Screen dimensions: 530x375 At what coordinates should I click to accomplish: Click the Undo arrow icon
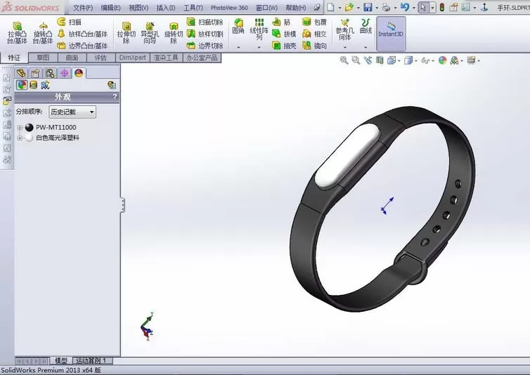(404, 7)
